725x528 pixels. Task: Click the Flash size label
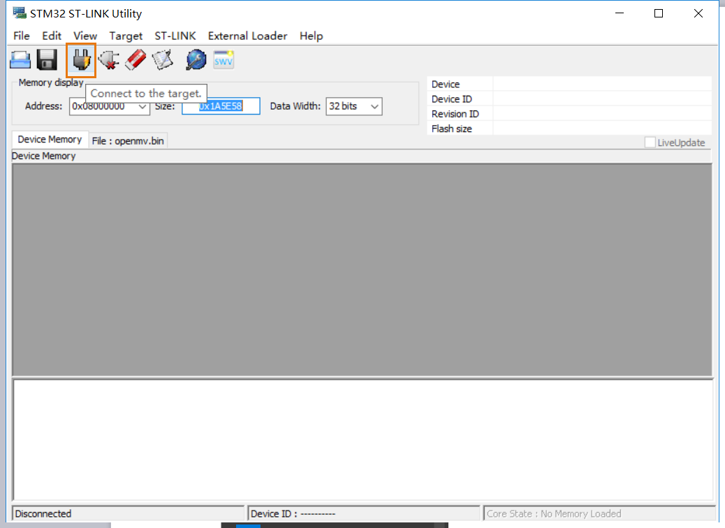(x=452, y=129)
